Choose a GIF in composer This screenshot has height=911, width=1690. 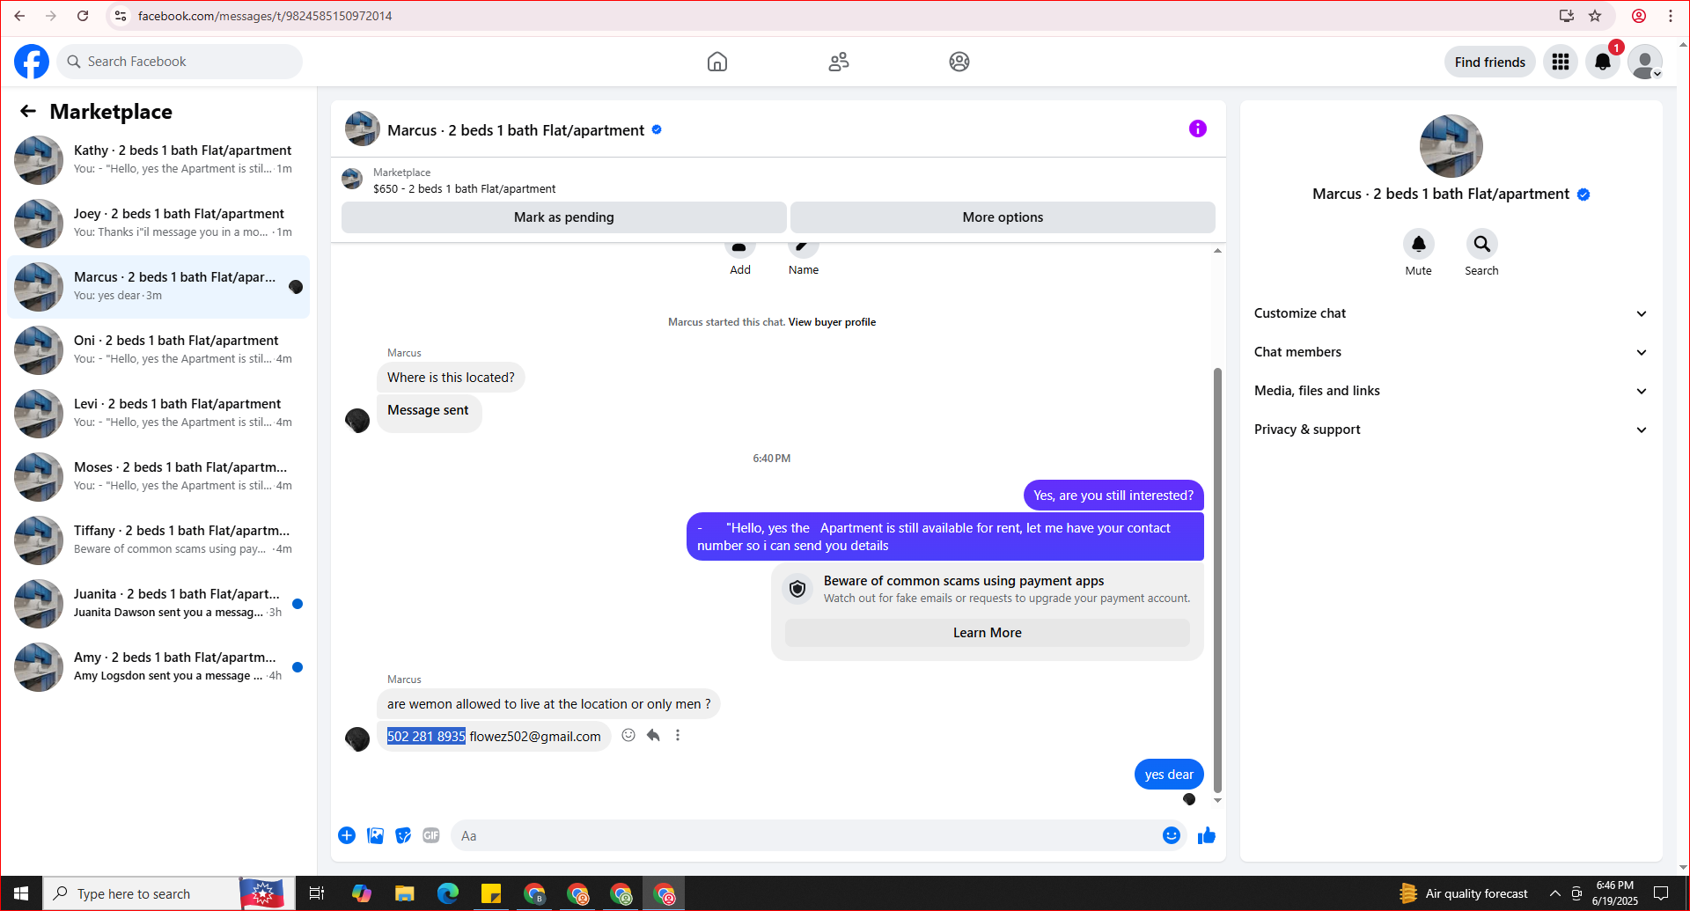[431, 835]
